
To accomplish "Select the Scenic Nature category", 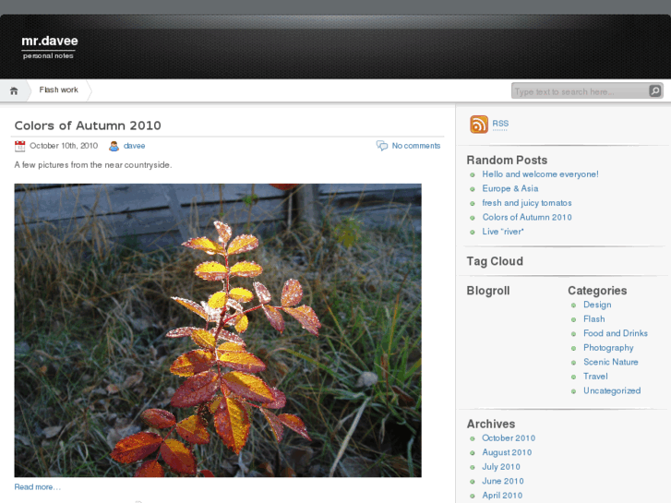I will point(611,362).
